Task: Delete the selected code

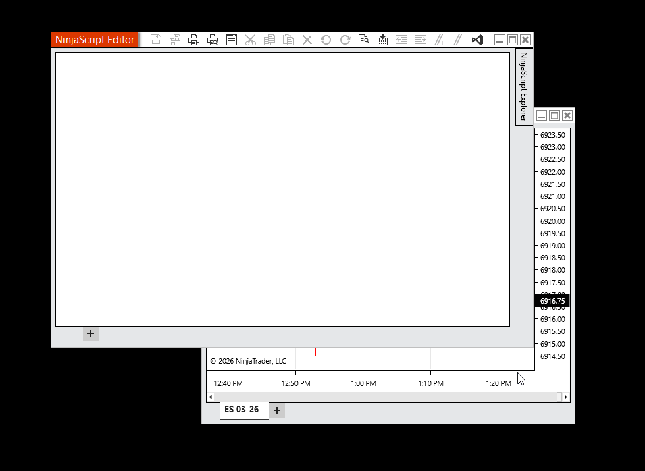Action: (x=307, y=39)
